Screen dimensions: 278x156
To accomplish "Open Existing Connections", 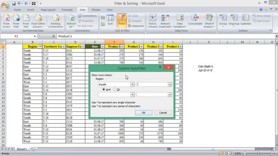I will click(56, 21).
